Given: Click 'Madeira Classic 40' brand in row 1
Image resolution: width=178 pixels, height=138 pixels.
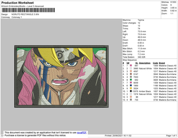Looking at the screenshot, I should click(168, 66).
